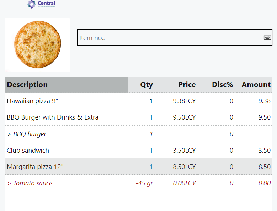This screenshot has height=211, width=277.
Task: Select the Club sandwich line
Action: (x=28, y=151)
